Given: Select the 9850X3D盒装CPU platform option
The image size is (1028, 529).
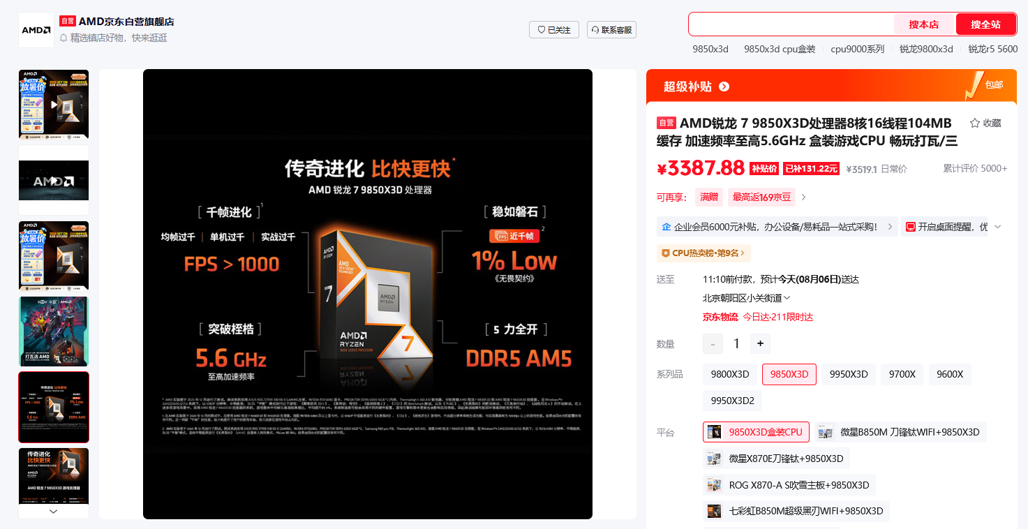Looking at the screenshot, I should (756, 432).
